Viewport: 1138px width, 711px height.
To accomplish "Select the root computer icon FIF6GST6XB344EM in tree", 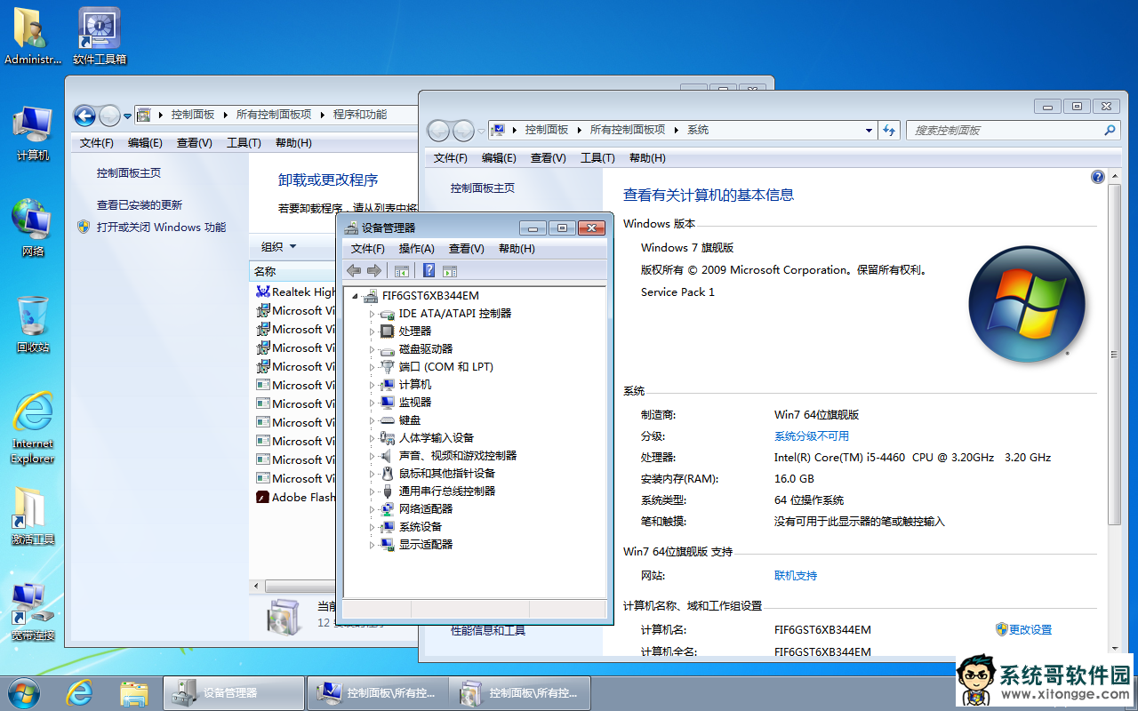I will click(x=371, y=296).
